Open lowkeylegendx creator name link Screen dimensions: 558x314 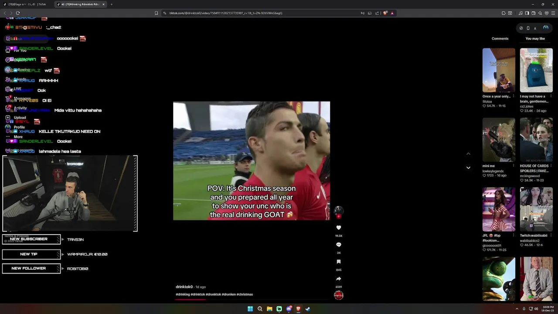coord(493,171)
